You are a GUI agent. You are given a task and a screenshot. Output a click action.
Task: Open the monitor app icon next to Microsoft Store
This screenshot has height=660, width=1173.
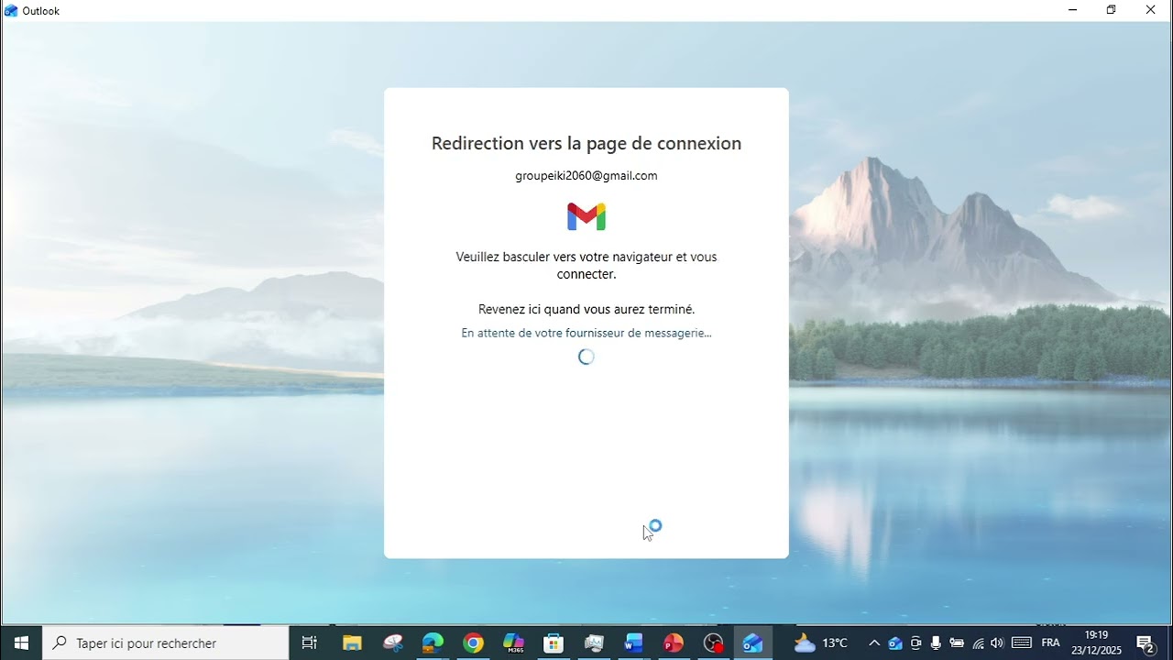[x=594, y=643]
